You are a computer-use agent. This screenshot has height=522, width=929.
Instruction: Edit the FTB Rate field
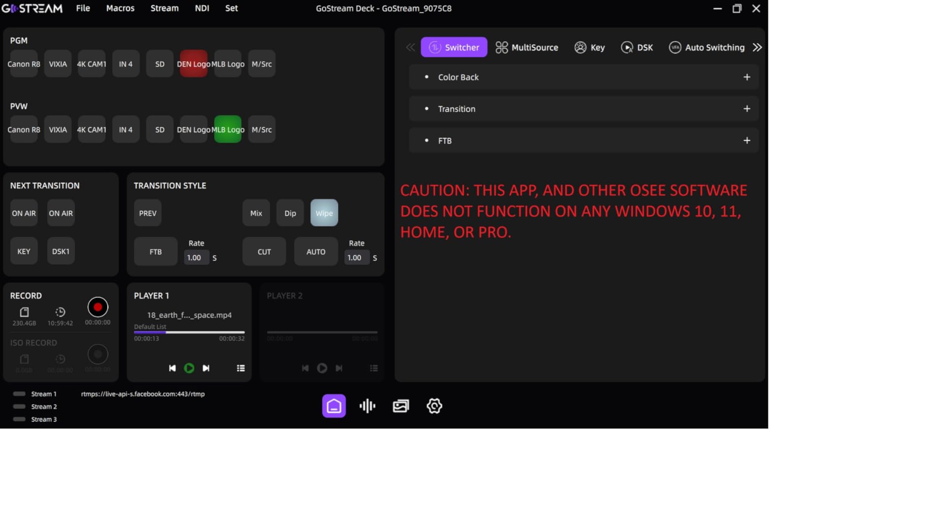(196, 258)
